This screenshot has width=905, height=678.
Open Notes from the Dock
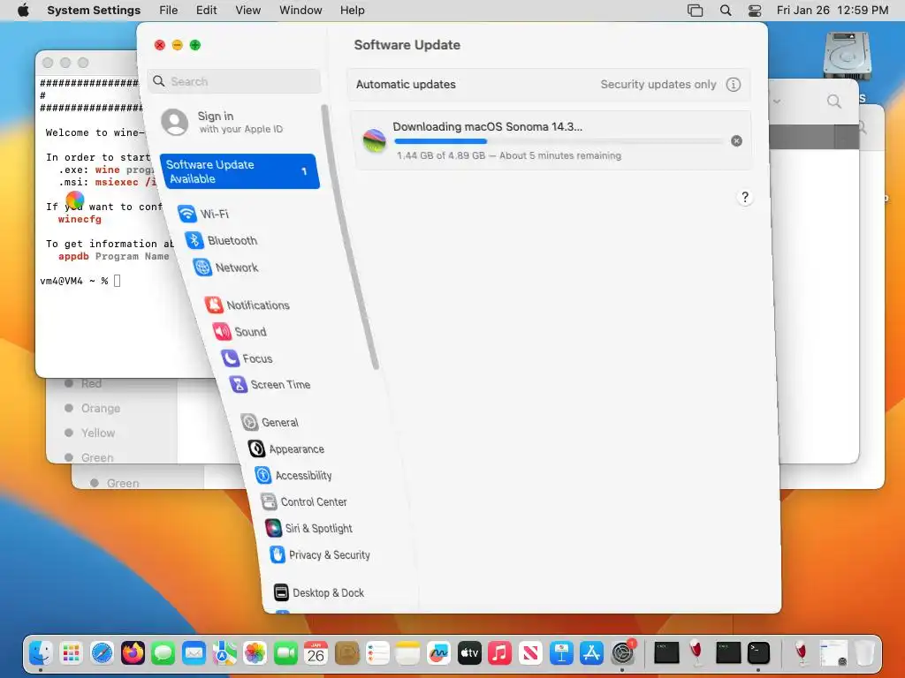click(x=408, y=653)
